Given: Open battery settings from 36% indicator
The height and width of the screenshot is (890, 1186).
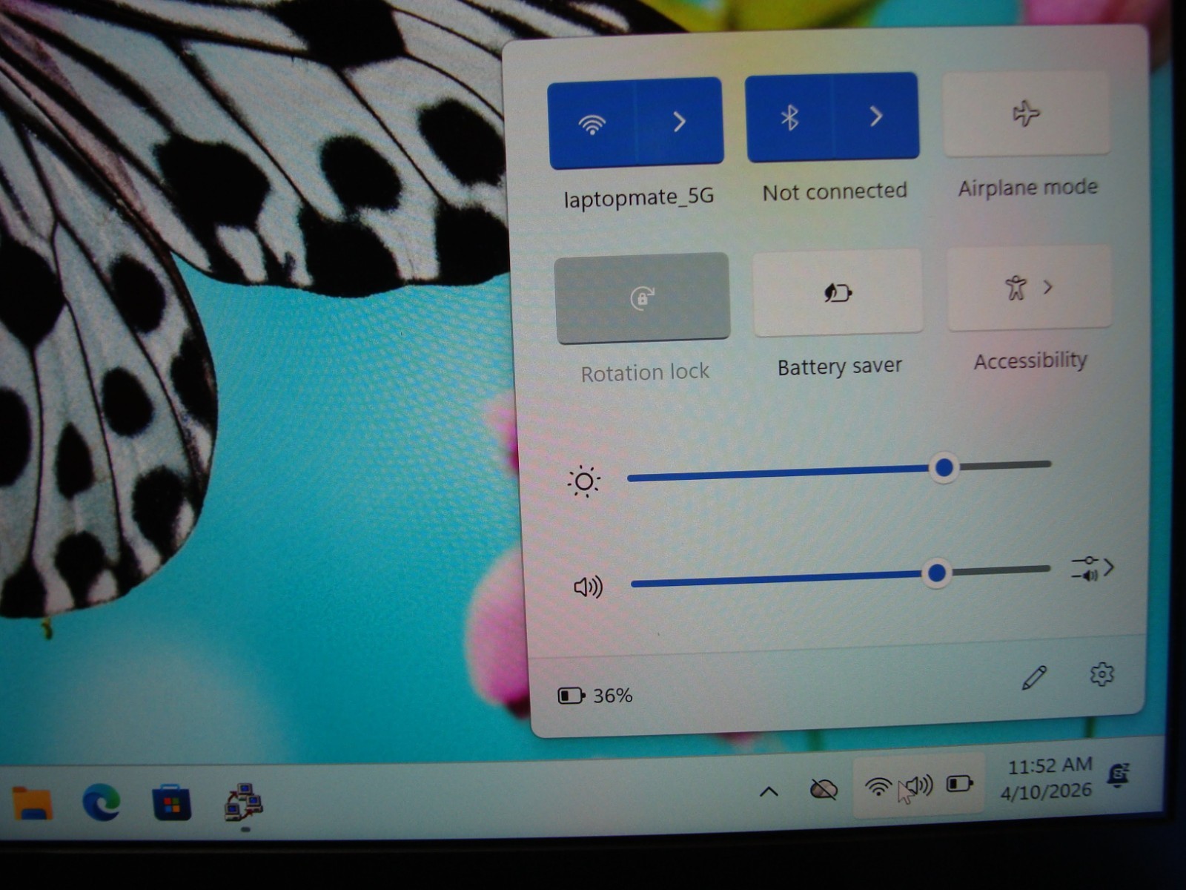Looking at the screenshot, I should (595, 696).
